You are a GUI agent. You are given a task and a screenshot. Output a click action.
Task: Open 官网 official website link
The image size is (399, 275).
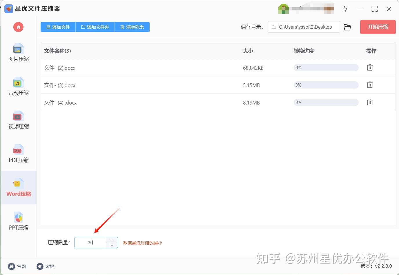click(x=17, y=266)
